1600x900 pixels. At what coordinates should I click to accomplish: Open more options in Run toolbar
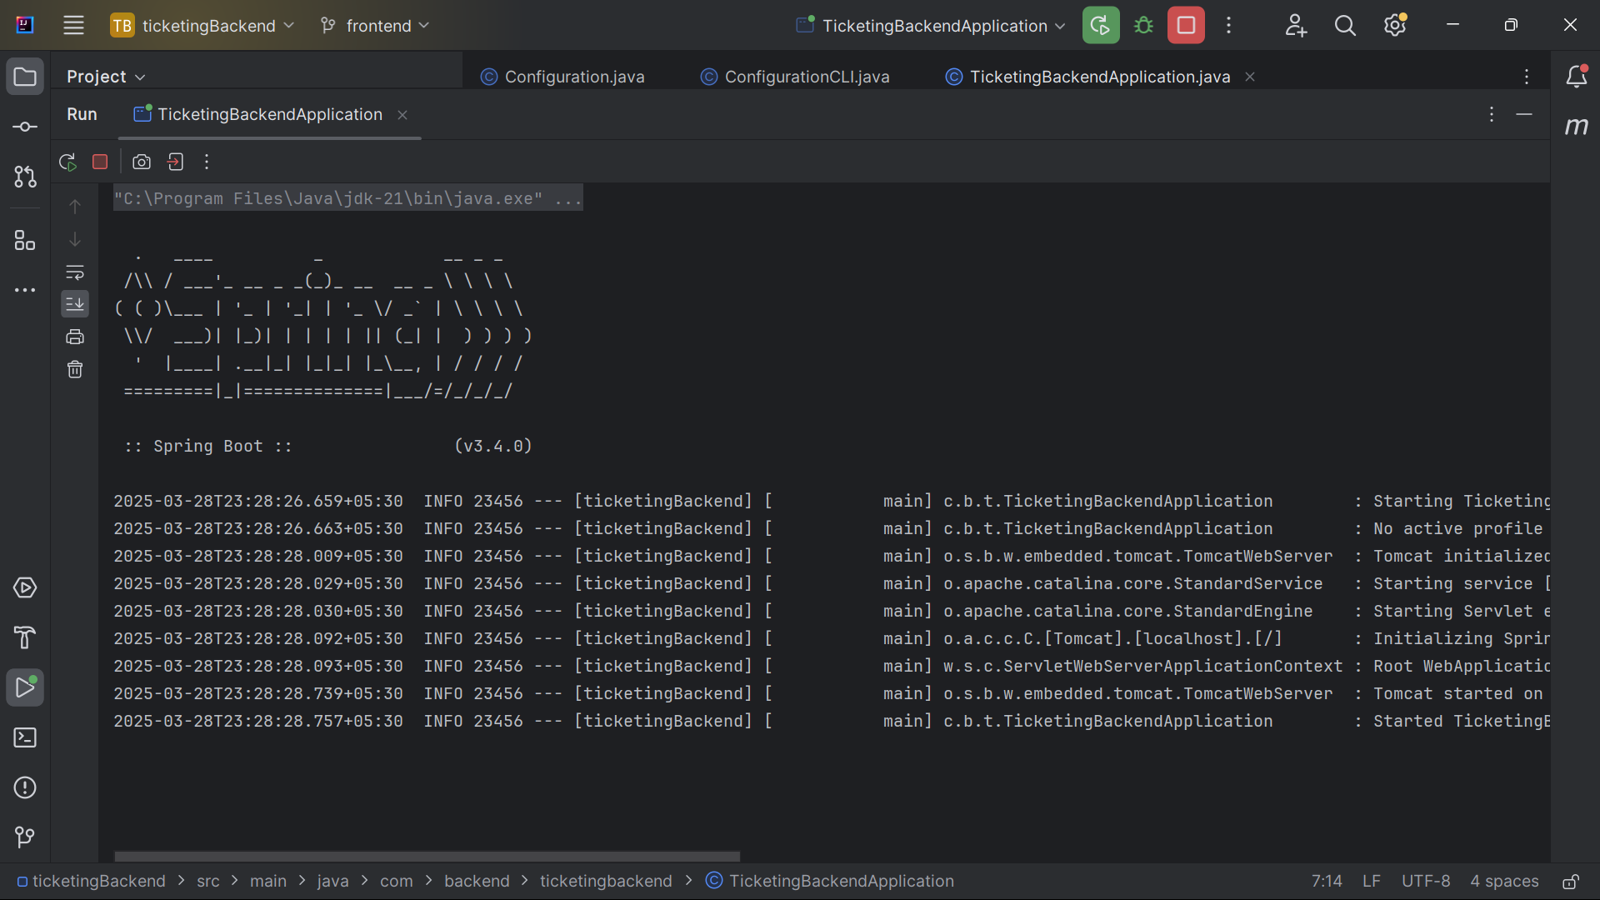coord(207,162)
